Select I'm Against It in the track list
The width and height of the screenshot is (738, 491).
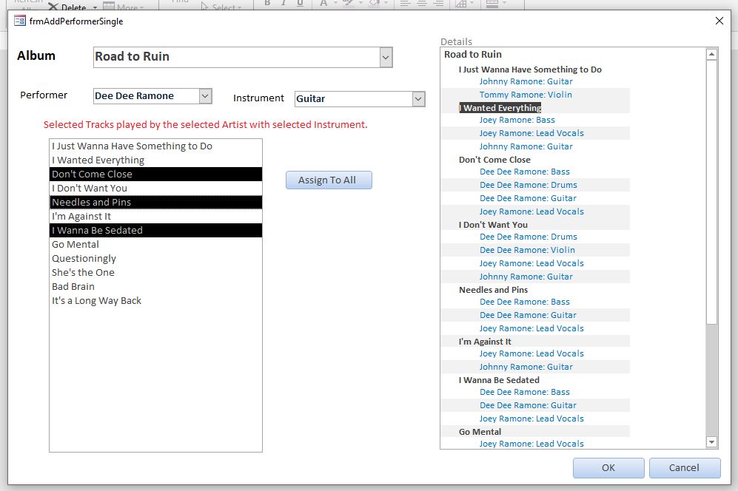(155, 217)
